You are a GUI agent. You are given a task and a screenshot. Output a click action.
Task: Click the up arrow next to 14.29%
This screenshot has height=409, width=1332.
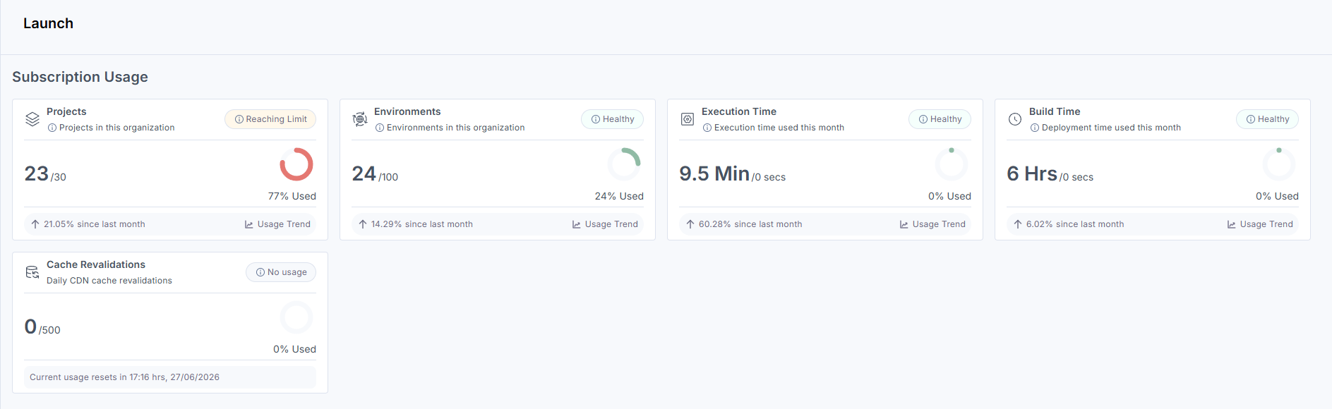pyautogui.click(x=363, y=224)
